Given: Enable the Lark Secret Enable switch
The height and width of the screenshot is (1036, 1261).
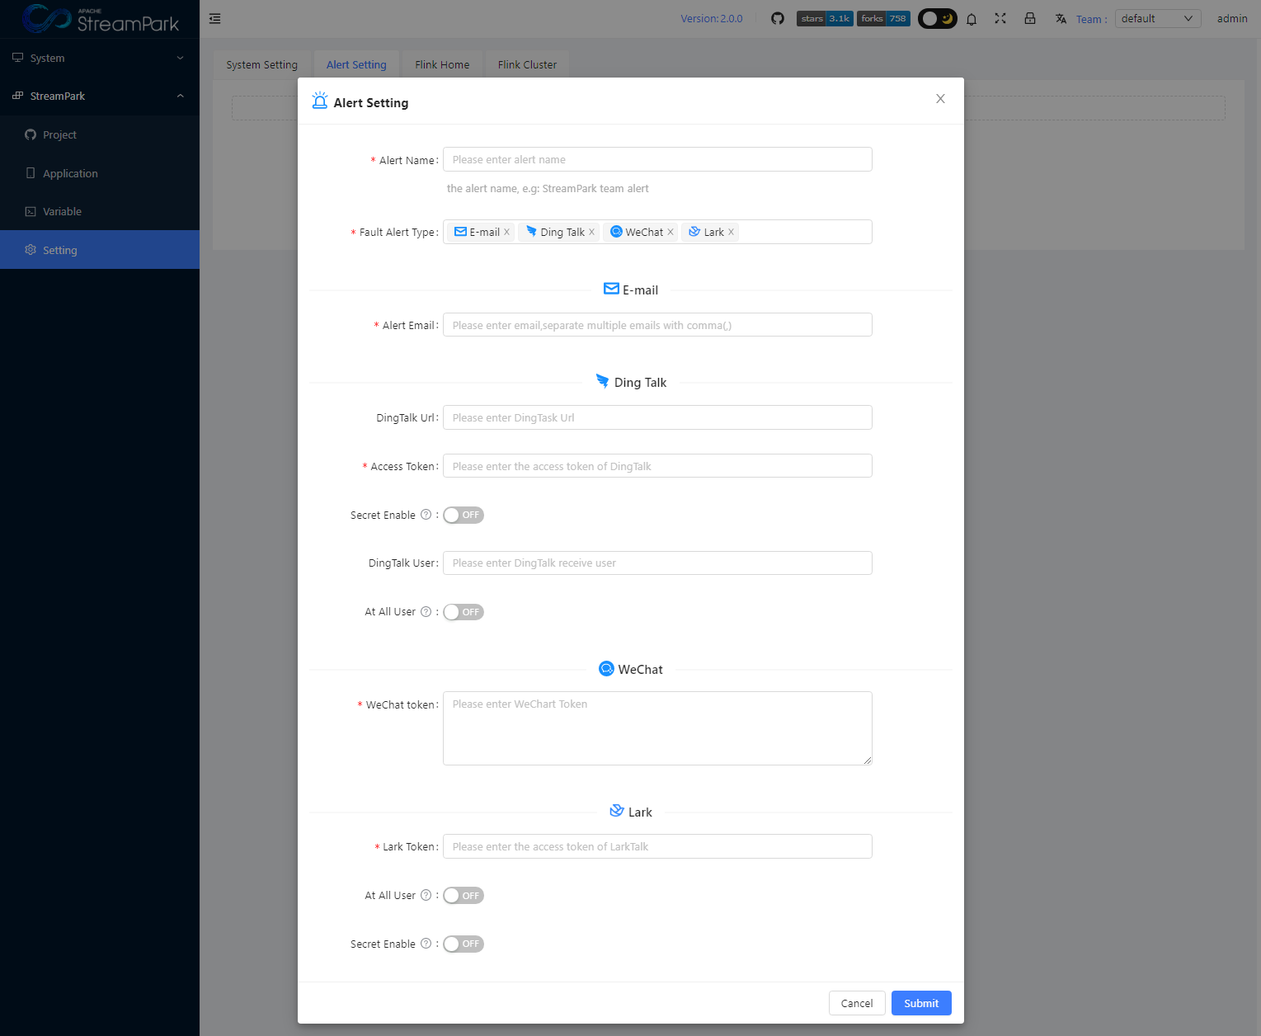Looking at the screenshot, I should click(463, 944).
